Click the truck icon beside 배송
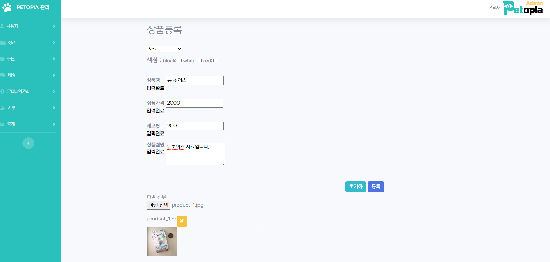 click(3, 75)
